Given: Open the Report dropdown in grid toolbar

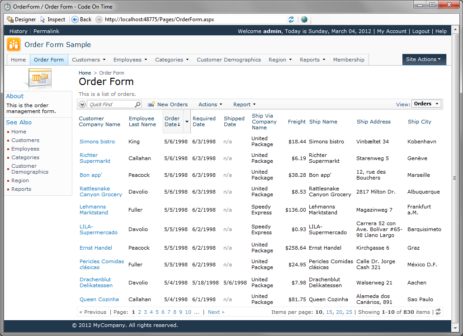Looking at the screenshot, I should (x=245, y=104).
